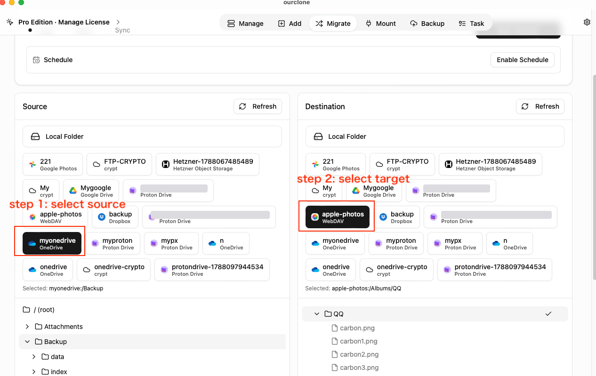
Task: Expand the index folder
Action: coord(34,372)
